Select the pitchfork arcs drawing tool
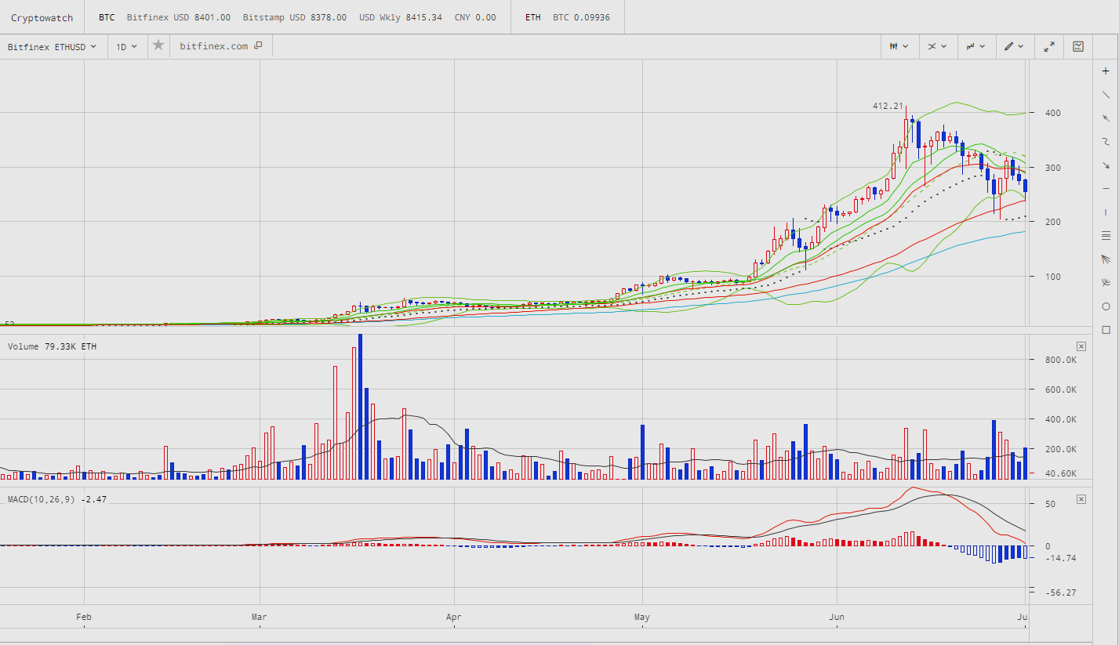Image resolution: width=1119 pixels, height=645 pixels. click(1106, 282)
